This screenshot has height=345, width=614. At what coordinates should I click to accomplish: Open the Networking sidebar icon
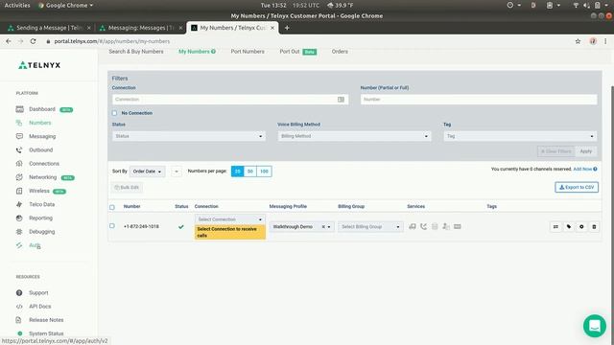click(x=19, y=177)
